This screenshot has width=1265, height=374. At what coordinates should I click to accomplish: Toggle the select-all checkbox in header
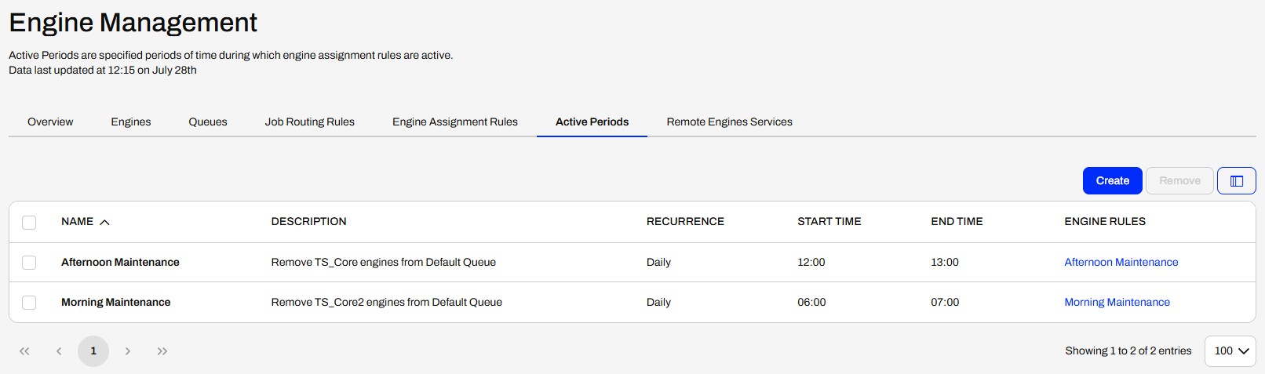pyautogui.click(x=29, y=223)
